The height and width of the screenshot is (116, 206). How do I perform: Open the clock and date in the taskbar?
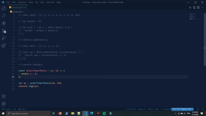coord(195,113)
